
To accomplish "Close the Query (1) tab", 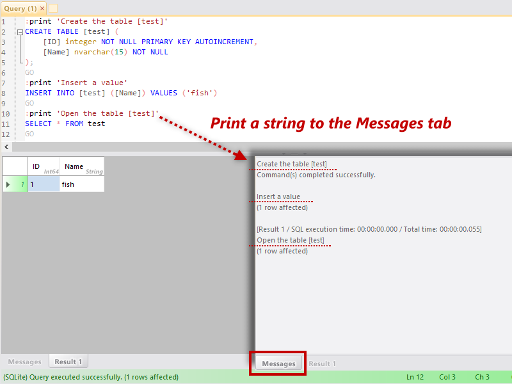I will click(42, 8).
